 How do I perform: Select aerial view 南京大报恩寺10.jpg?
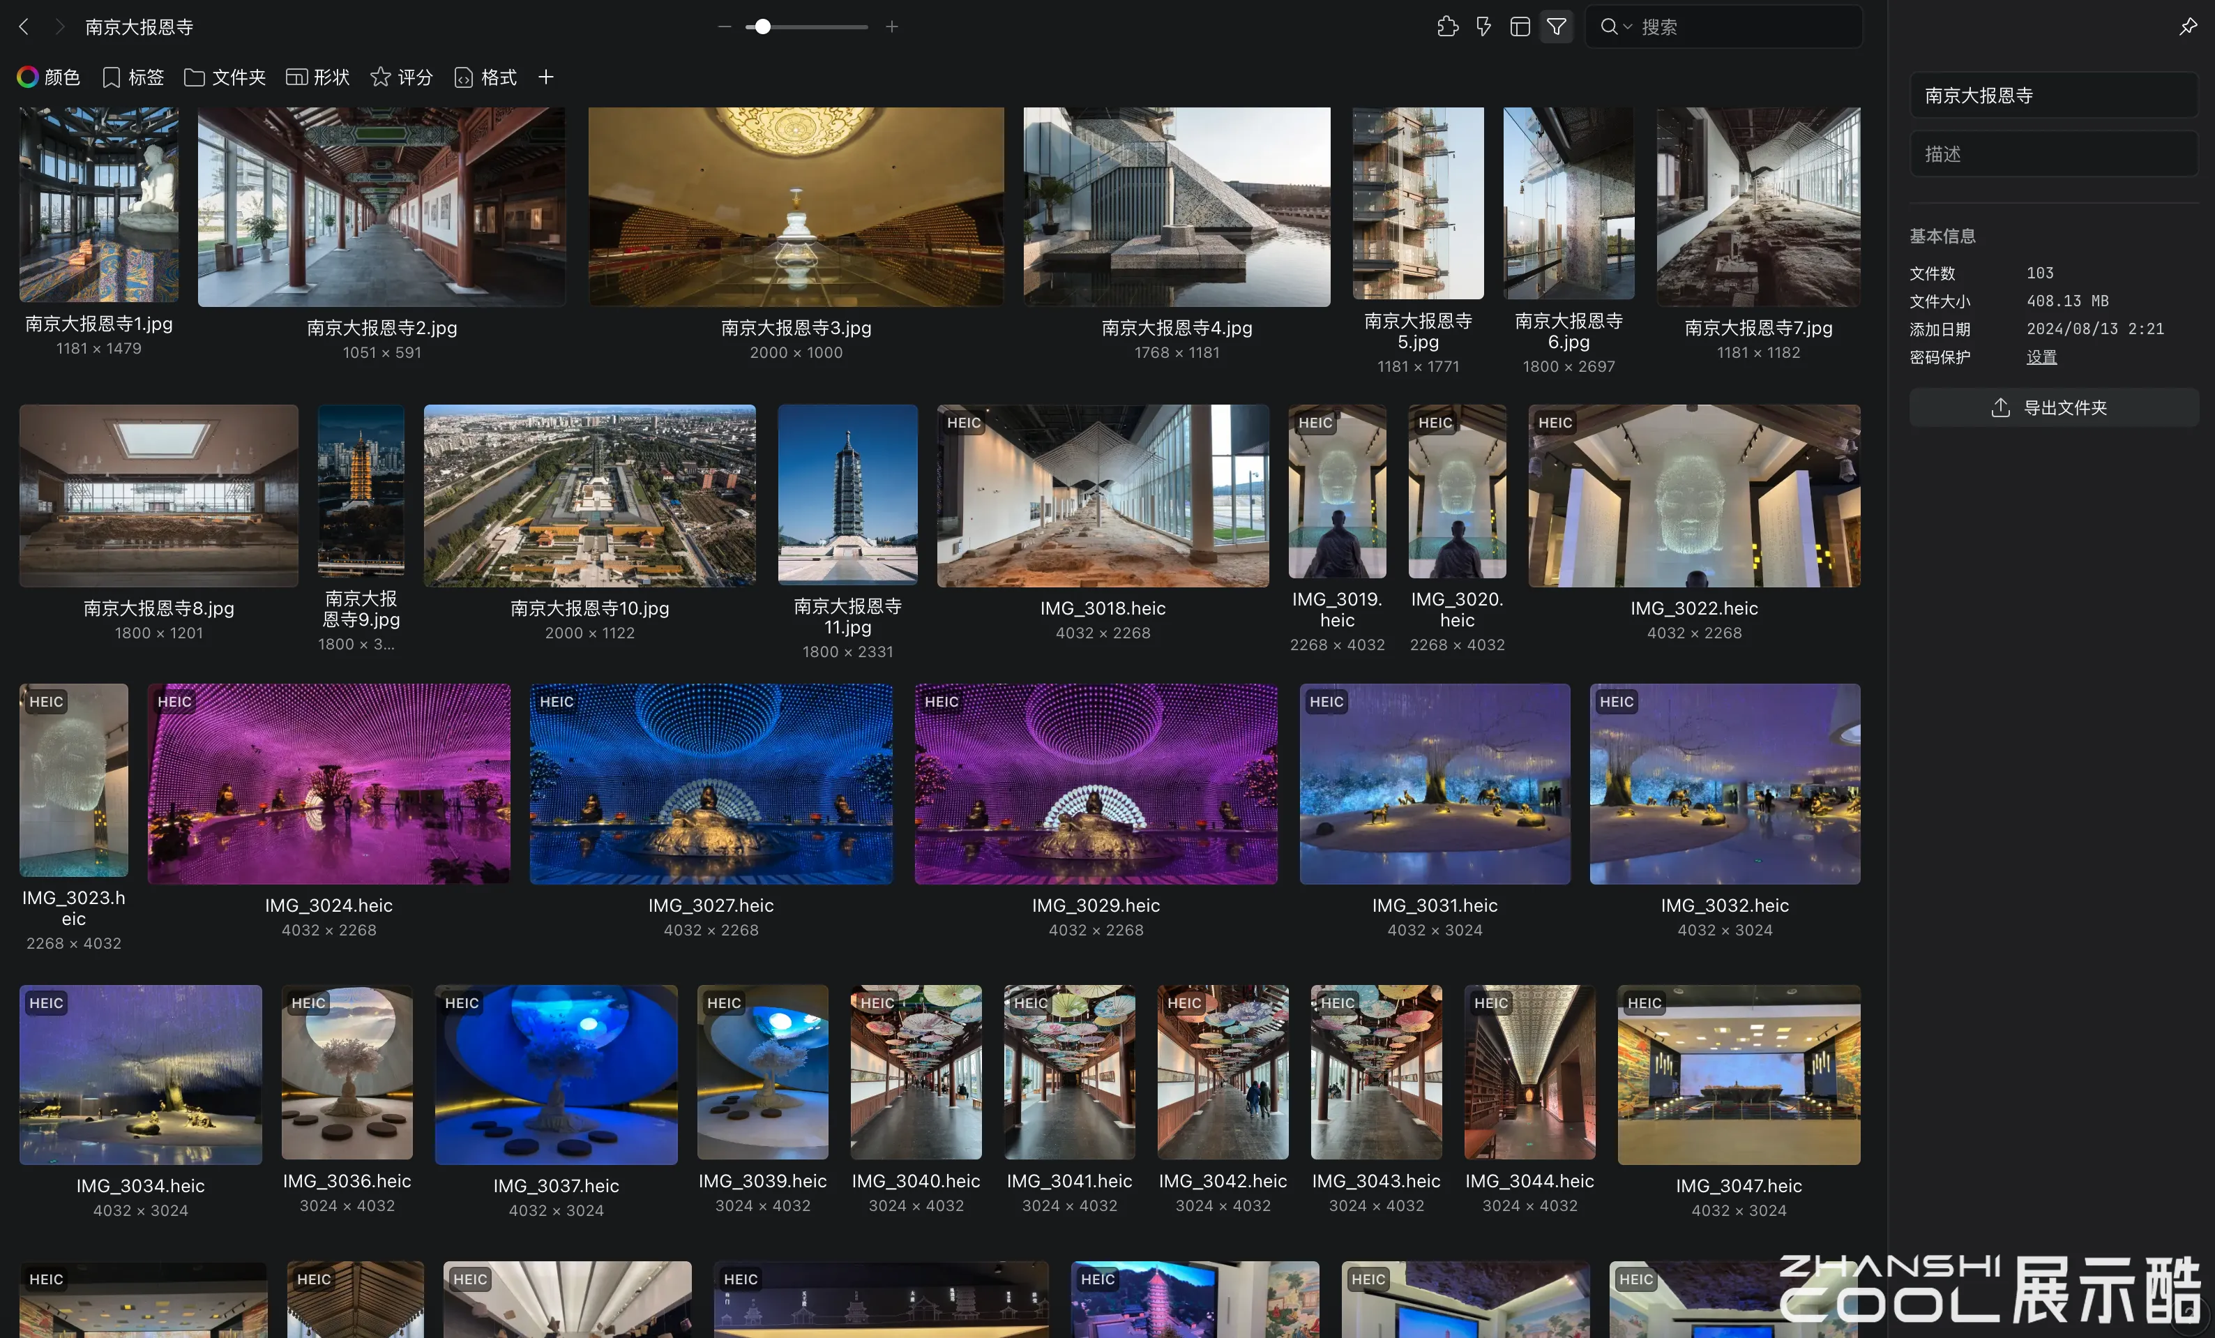pyautogui.click(x=590, y=495)
